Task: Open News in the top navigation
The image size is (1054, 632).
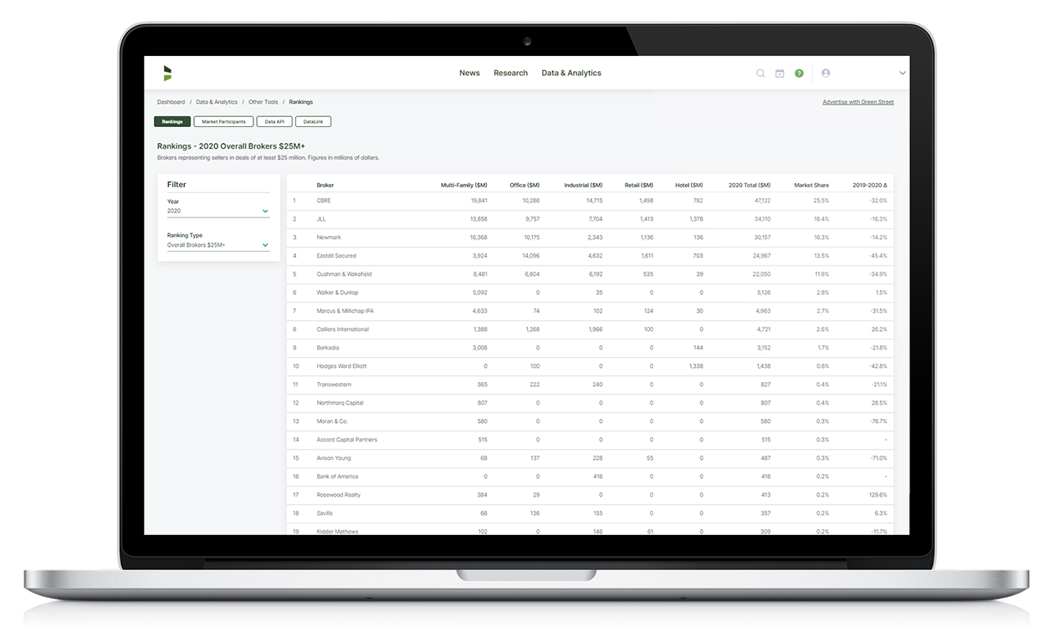Action: [469, 74]
